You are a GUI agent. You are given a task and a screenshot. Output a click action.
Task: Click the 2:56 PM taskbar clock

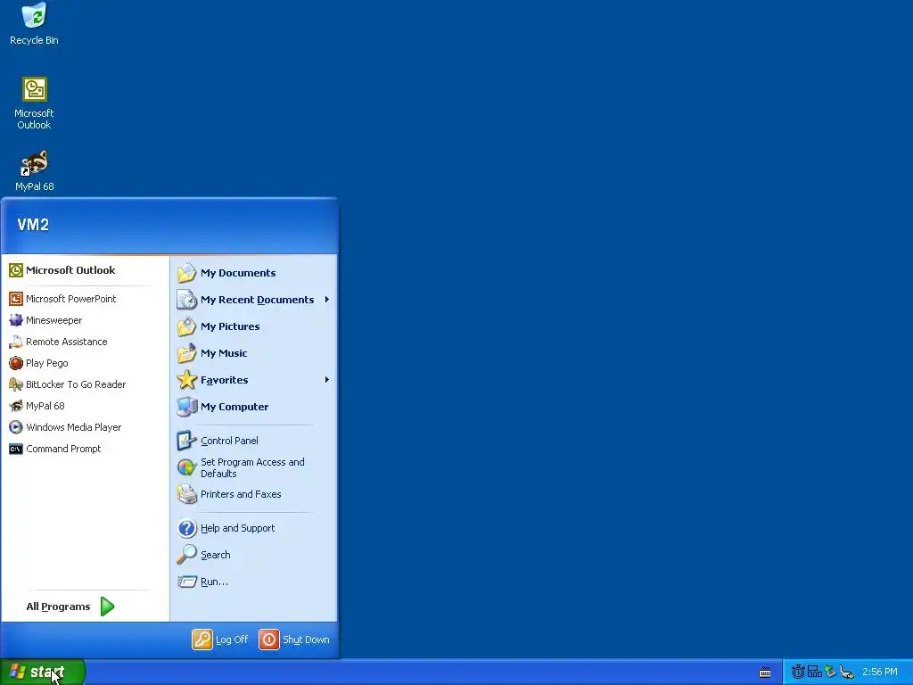coord(879,673)
